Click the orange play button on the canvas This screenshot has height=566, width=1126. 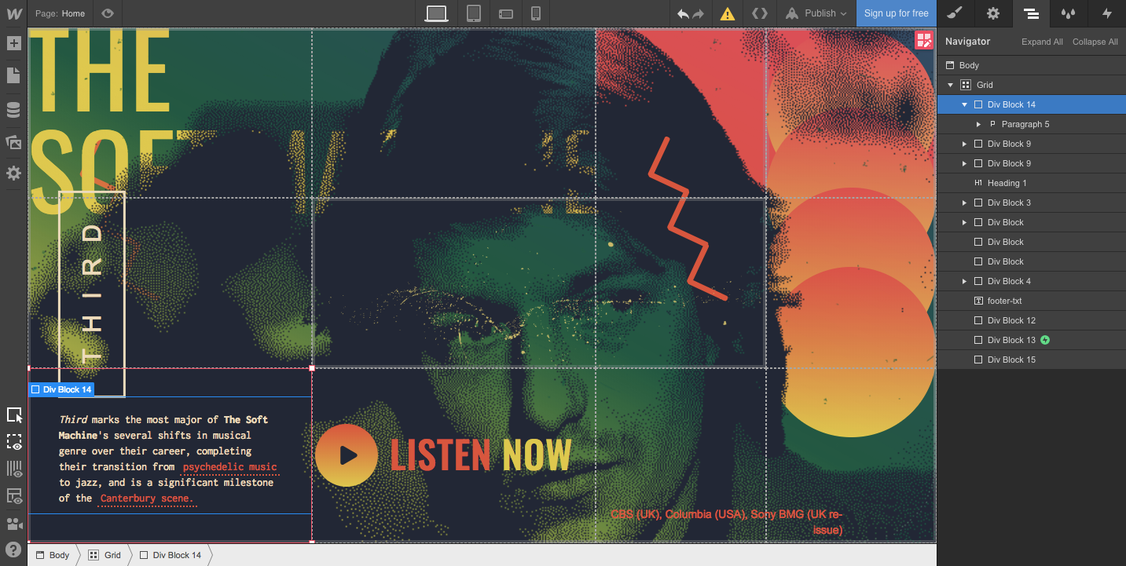coord(347,455)
